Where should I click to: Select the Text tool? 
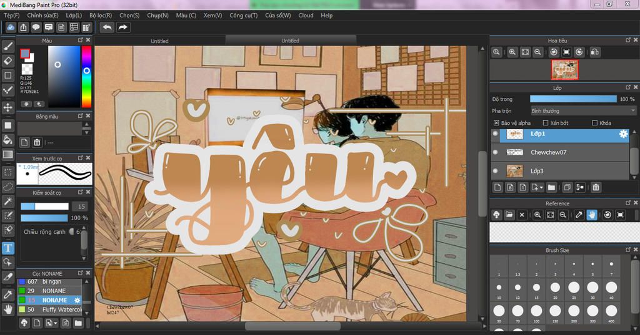click(x=7, y=248)
